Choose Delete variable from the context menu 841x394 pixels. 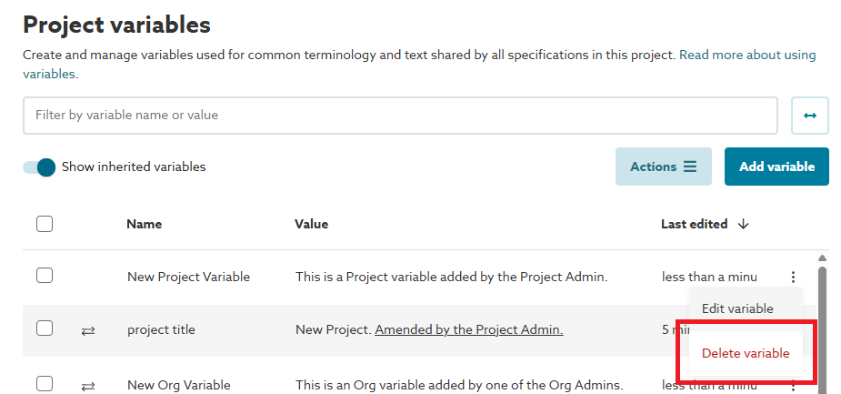(746, 353)
